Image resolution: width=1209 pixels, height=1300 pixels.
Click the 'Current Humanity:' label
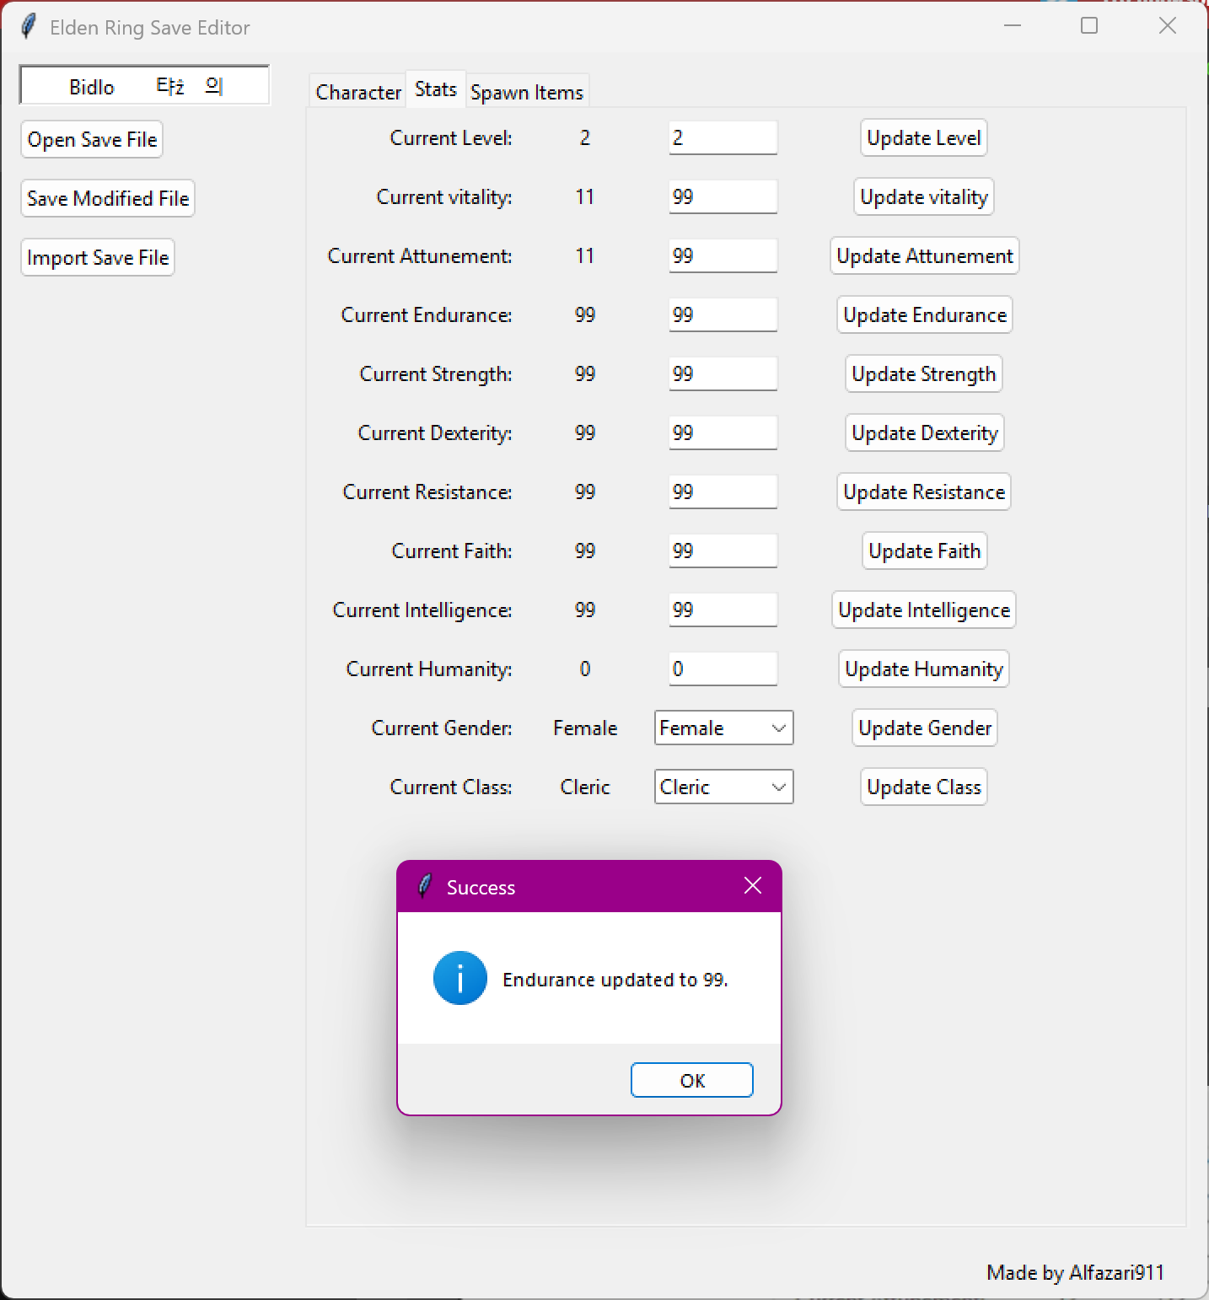point(429,669)
